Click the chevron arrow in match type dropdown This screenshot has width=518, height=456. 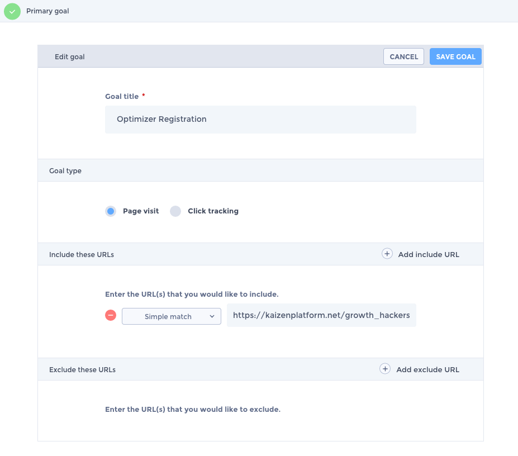click(212, 316)
